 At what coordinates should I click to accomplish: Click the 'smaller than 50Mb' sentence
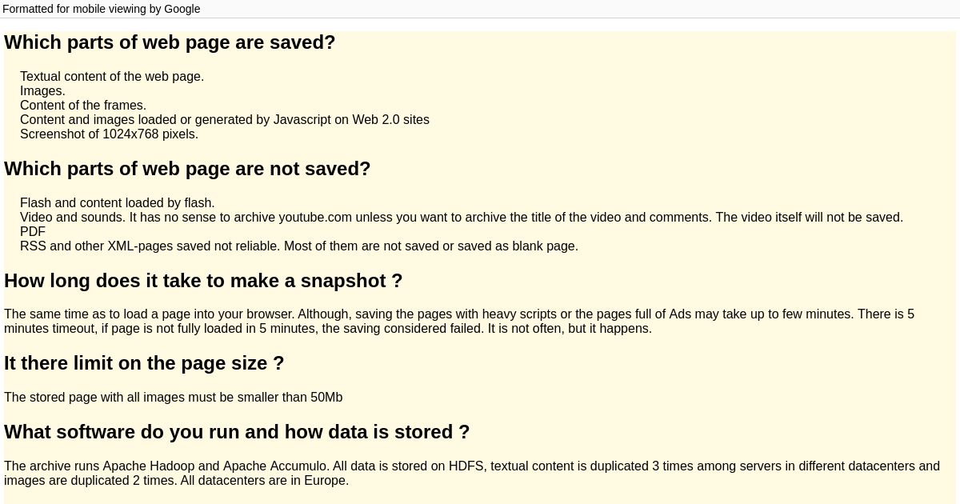coord(173,398)
